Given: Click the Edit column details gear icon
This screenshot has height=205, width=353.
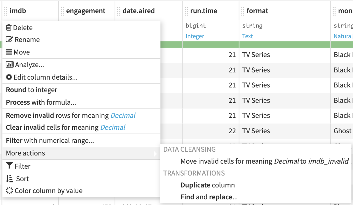Looking at the screenshot, I should click(9, 77).
